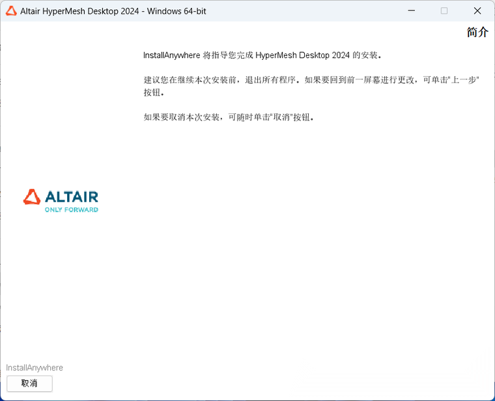Click the word InstallAnywhere starting the first paragraph
Image resolution: width=495 pixels, height=401 pixels.
[171, 55]
